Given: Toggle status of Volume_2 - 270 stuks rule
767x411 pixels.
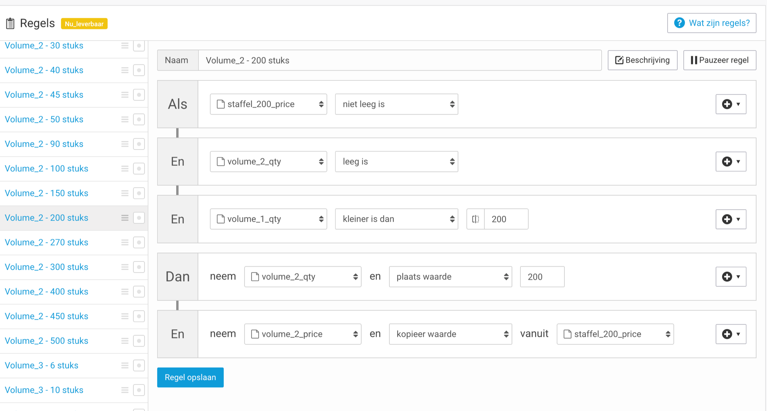Looking at the screenshot, I should click(x=139, y=242).
